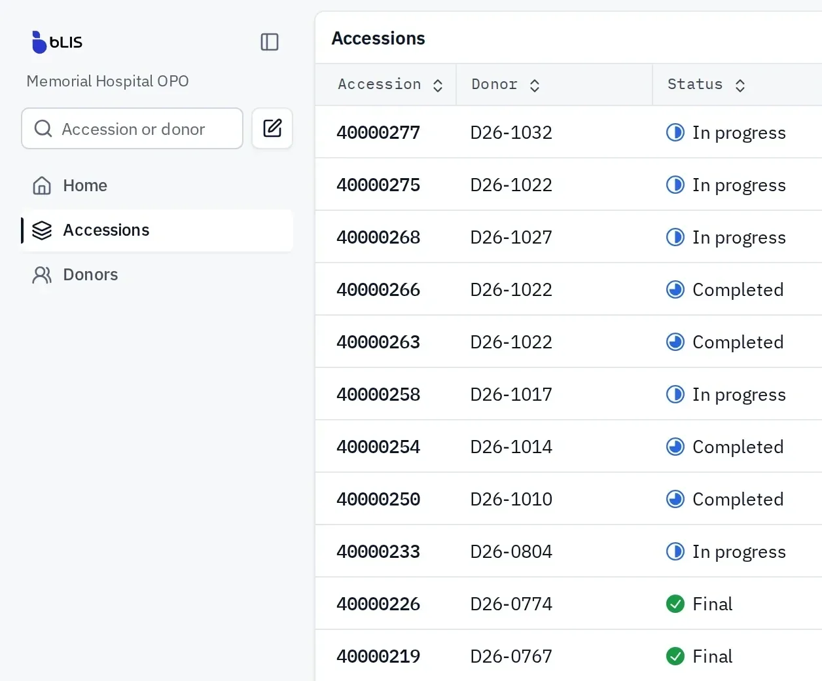822x681 pixels.
Task: Click Completed status icon for 40000266
Action: [675, 289]
